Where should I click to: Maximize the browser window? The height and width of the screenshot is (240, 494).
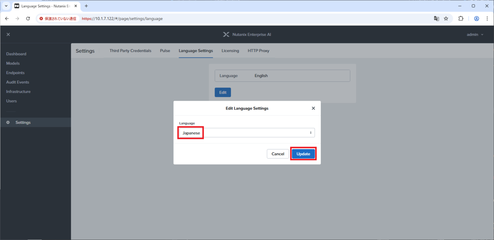click(473, 6)
